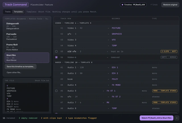Click the Audio 8 track name

click(72, 108)
